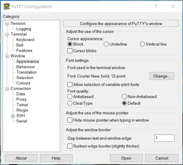Select the Terminal category
The height and width of the screenshot is (165, 183).
coord(19,34)
